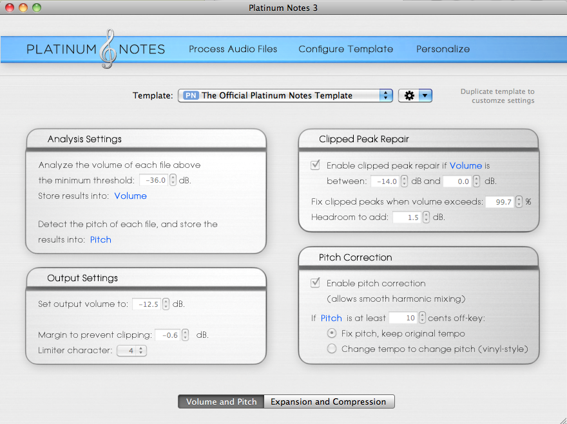Open the Template dropdown list

coord(285,95)
